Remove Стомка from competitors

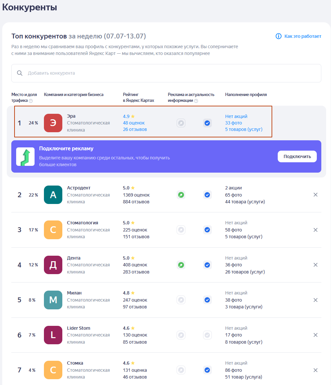pos(315,370)
